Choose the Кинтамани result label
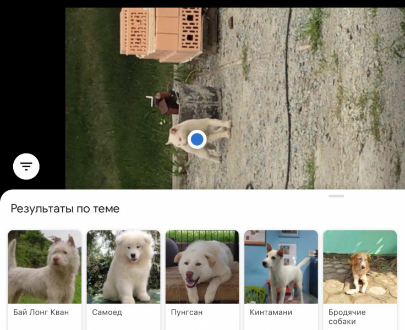 pos(271,312)
